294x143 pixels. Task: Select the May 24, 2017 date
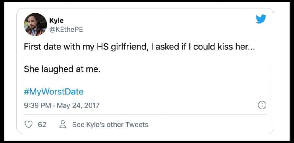78,105
